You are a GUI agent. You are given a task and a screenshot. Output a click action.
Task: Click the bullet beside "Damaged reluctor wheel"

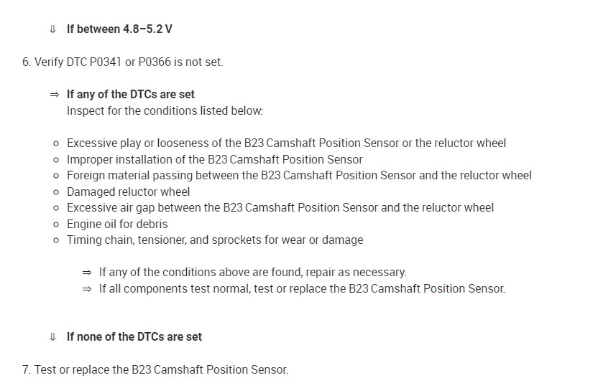click(56, 192)
